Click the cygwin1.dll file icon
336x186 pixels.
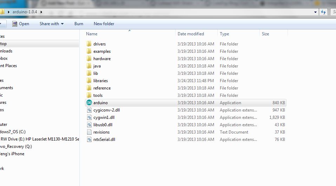pyautogui.click(x=89, y=117)
